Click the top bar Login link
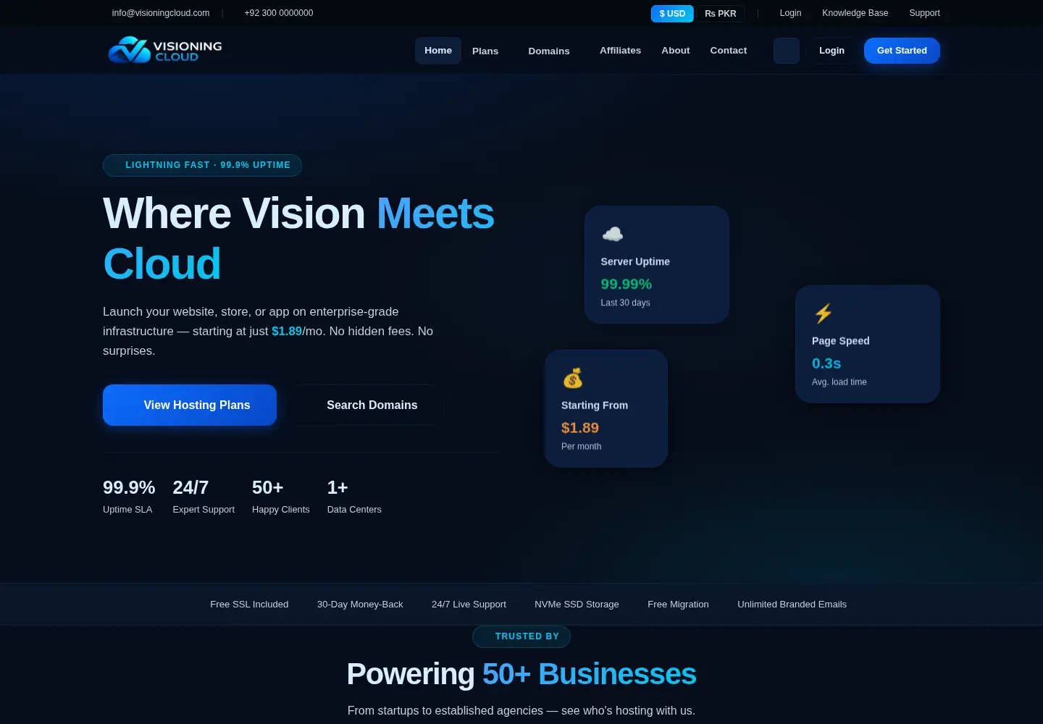 tap(790, 13)
